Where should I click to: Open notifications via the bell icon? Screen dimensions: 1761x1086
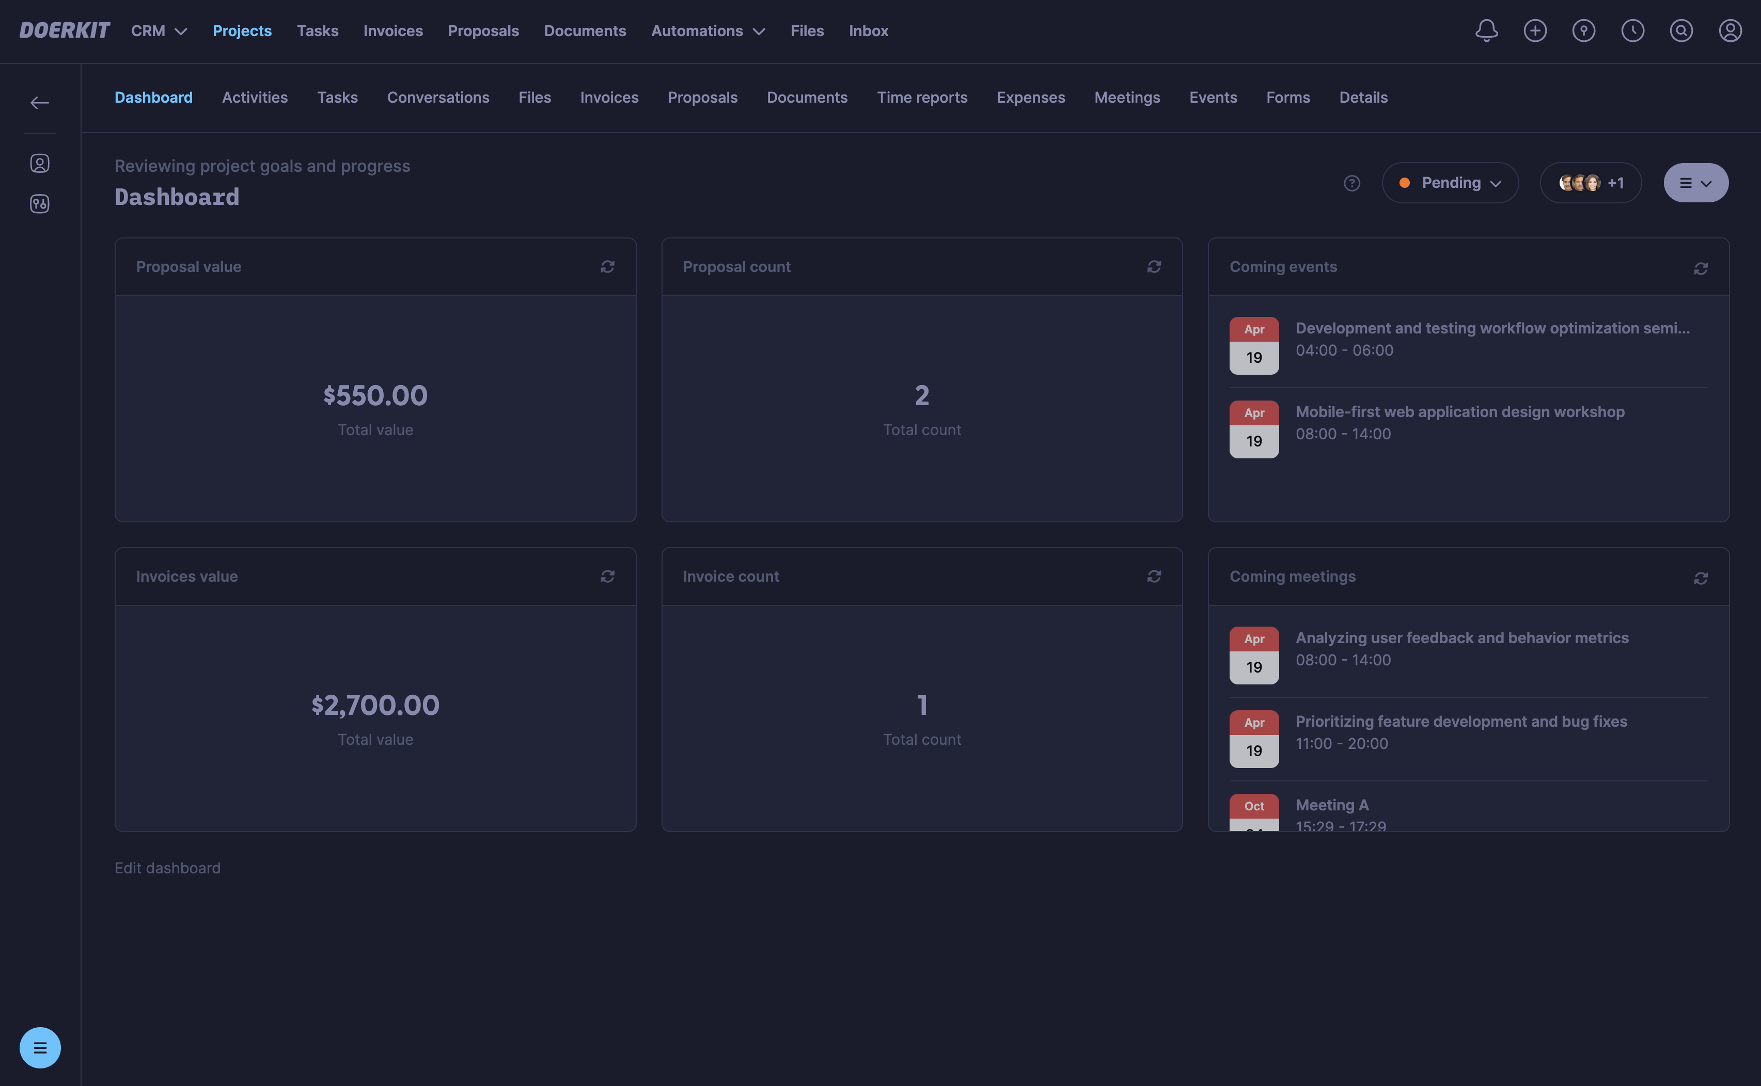pyautogui.click(x=1486, y=31)
